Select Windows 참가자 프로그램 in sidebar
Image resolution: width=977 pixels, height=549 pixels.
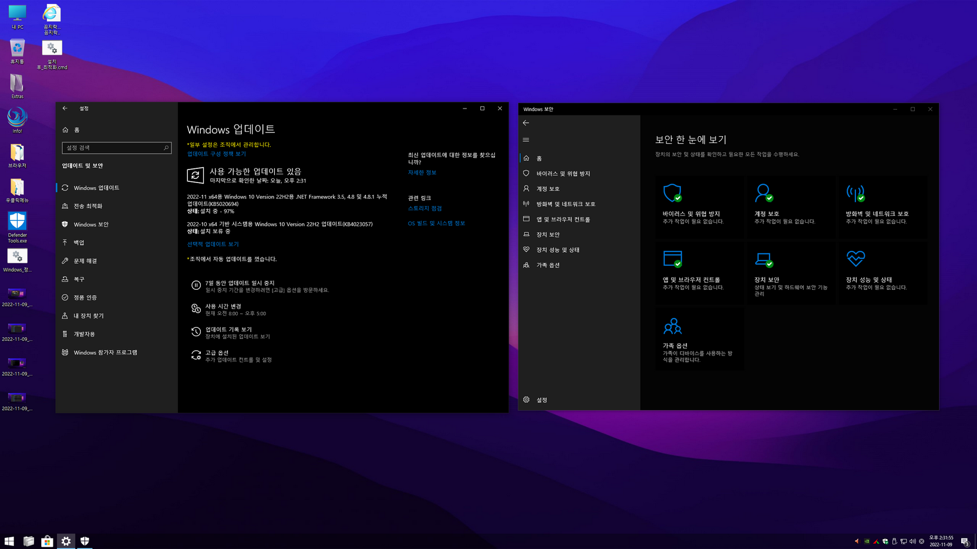click(x=117, y=353)
